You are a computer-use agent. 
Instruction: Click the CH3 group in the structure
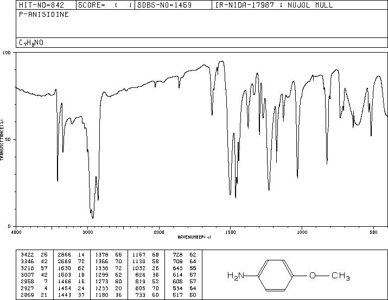[x=341, y=276]
